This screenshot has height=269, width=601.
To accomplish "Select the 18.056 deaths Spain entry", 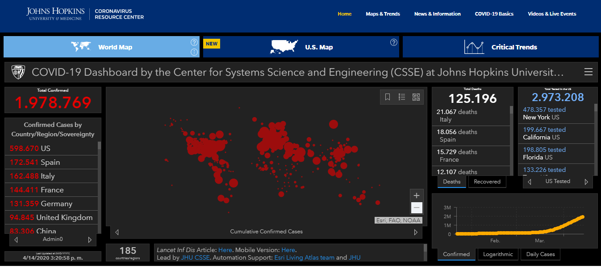I will point(471,136).
